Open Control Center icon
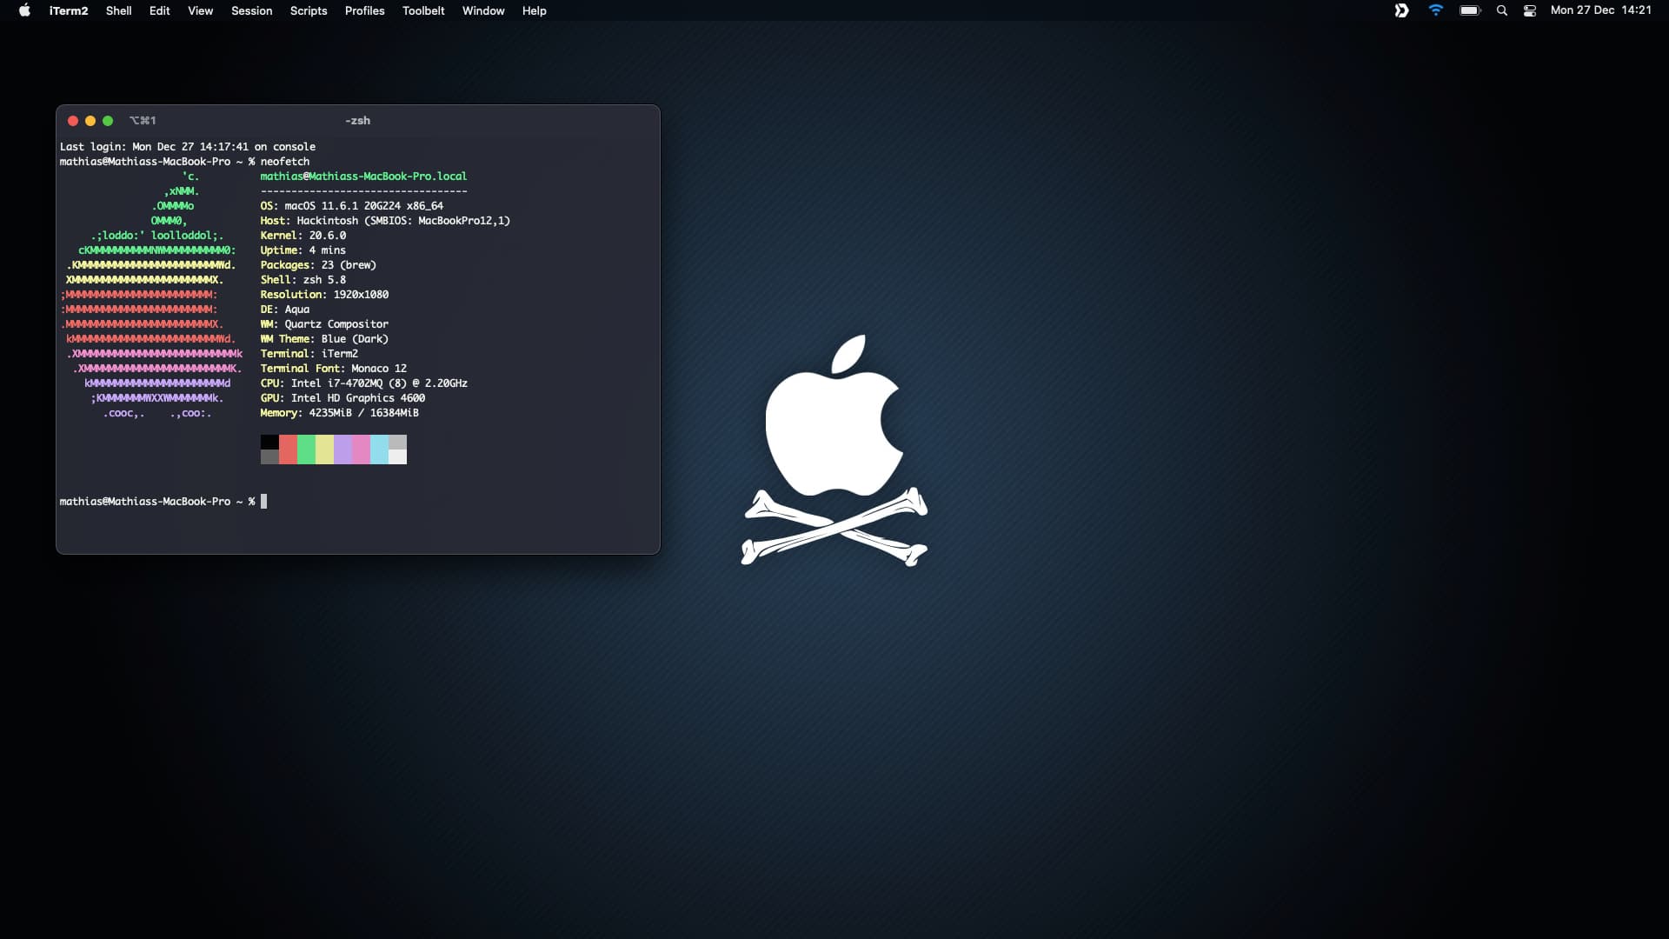This screenshot has height=939, width=1669. tap(1530, 10)
